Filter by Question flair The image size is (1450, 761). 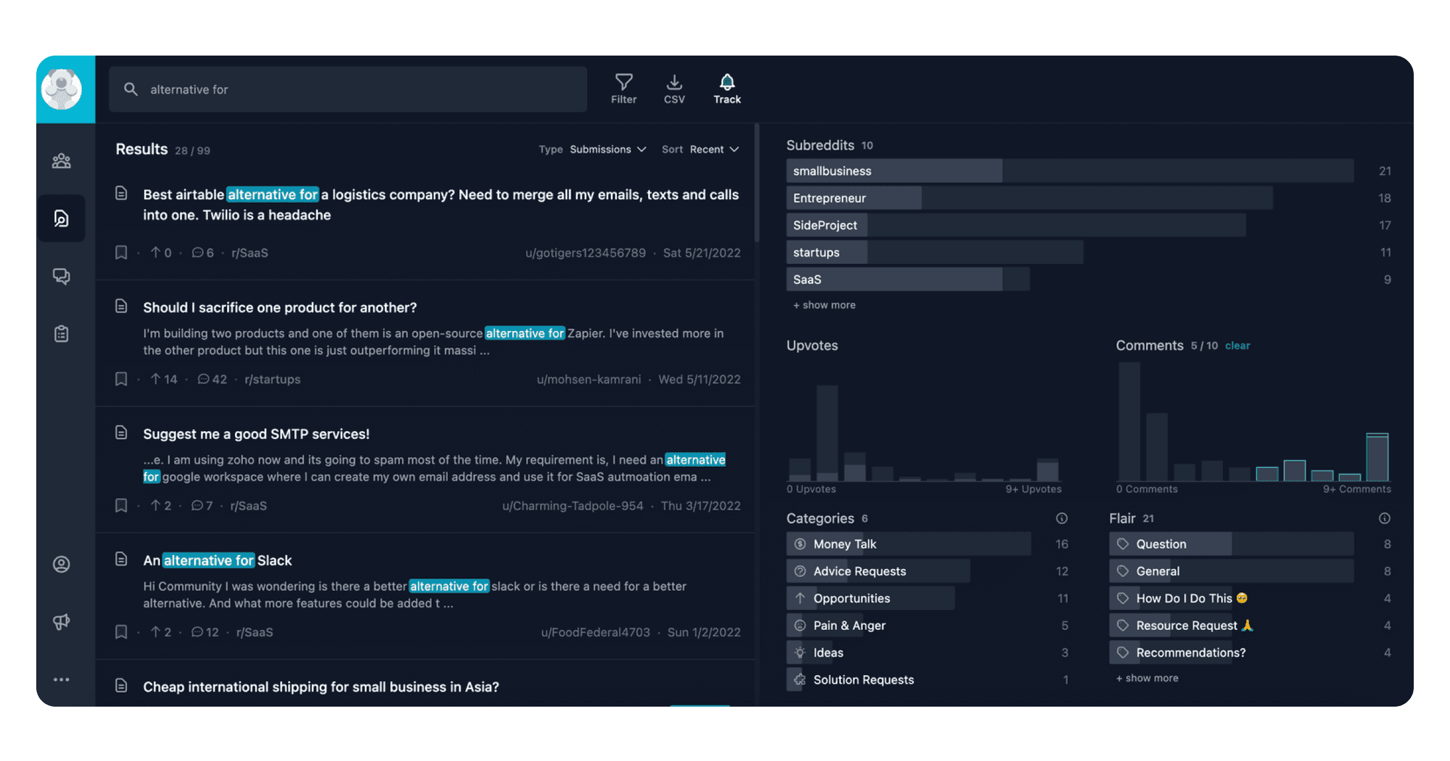point(1231,544)
